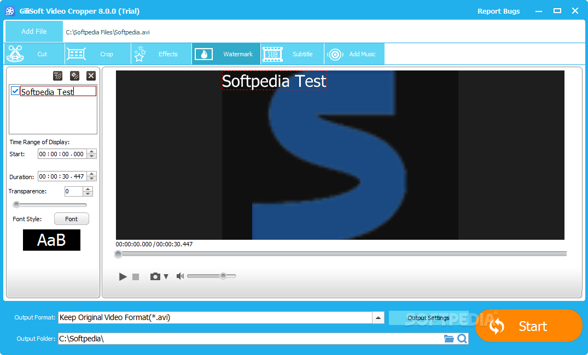588x355 pixels.
Task: Click the Crop frame icon
Action: [76, 54]
